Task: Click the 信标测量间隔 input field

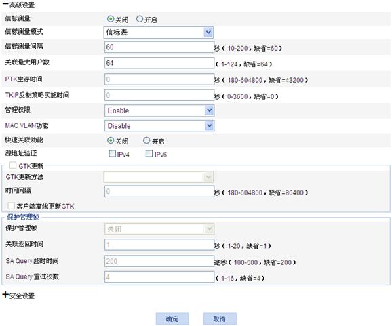Action: click(159, 47)
